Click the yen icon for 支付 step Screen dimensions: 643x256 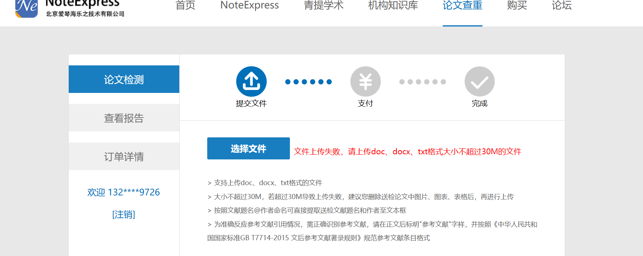tap(366, 82)
